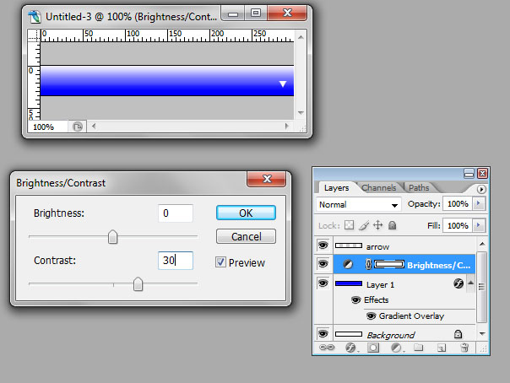
Task: Open the Add layer style (fx) menu
Action: [350, 348]
